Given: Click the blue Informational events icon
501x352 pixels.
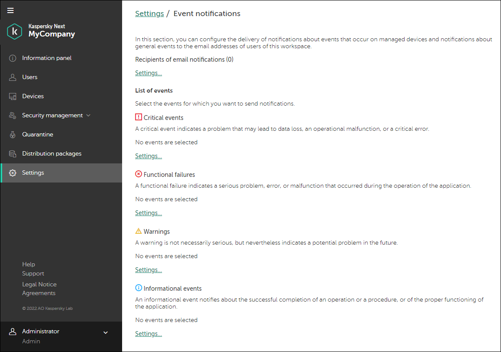Looking at the screenshot, I should coord(139,288).
